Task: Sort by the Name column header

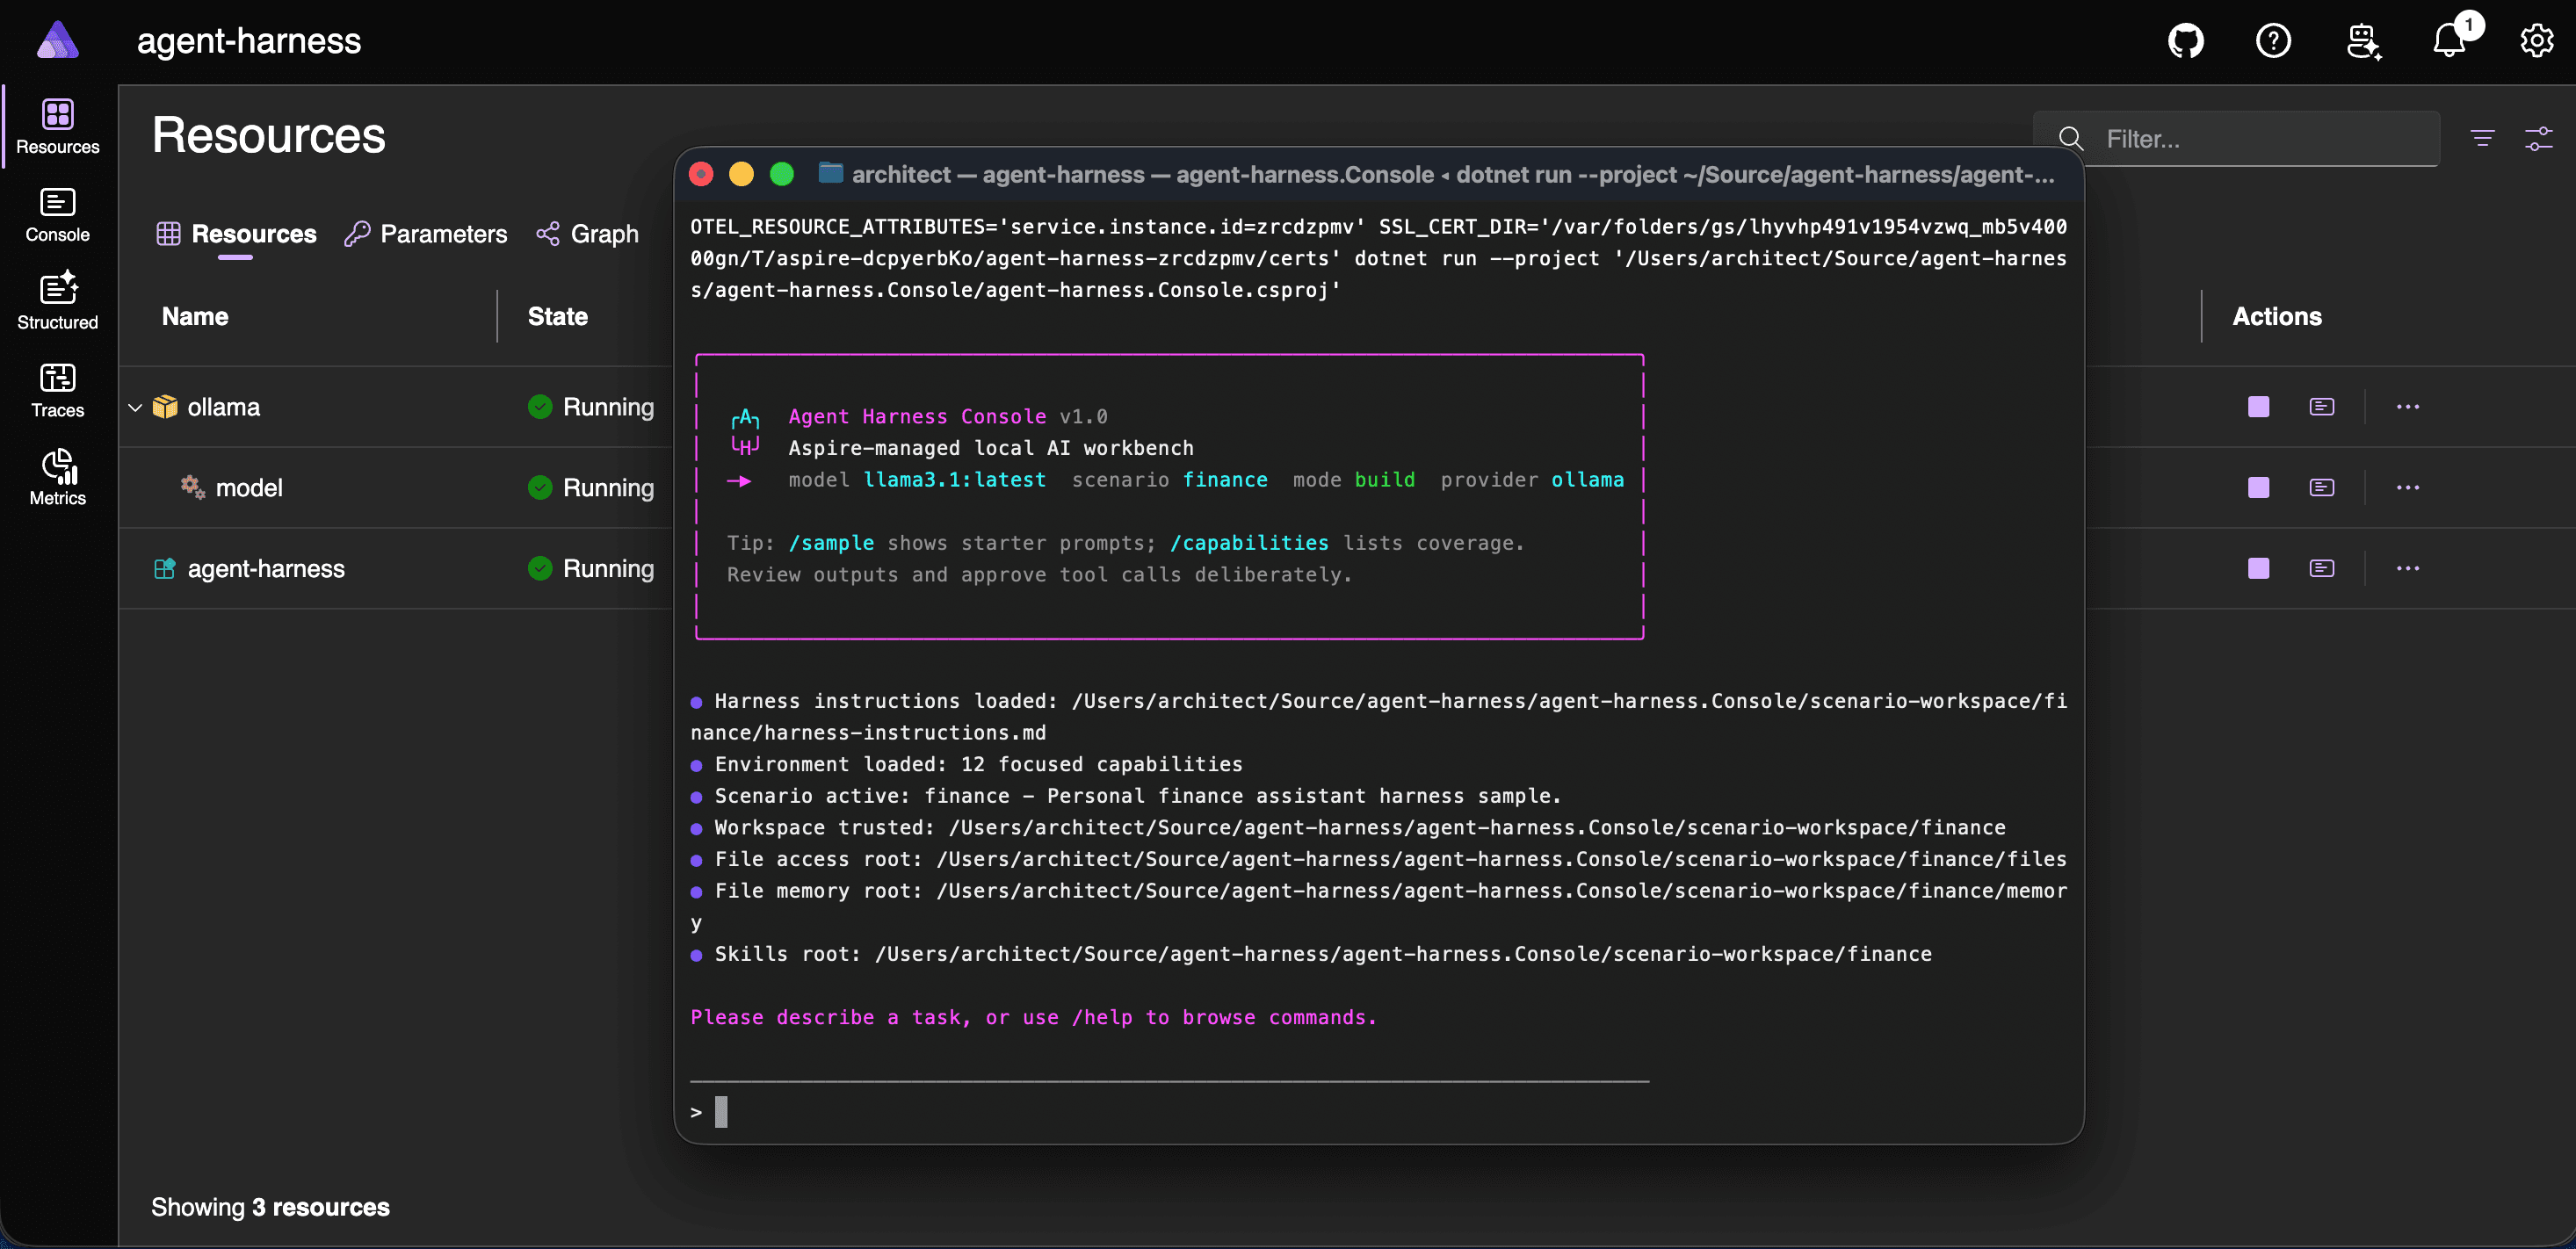Action: [x=195, y=317]
